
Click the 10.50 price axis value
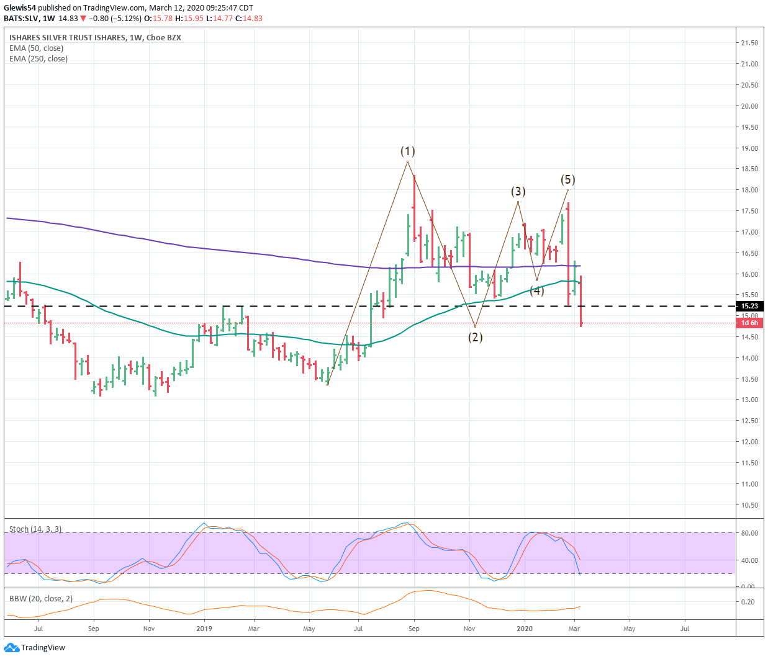coord(749,505)
